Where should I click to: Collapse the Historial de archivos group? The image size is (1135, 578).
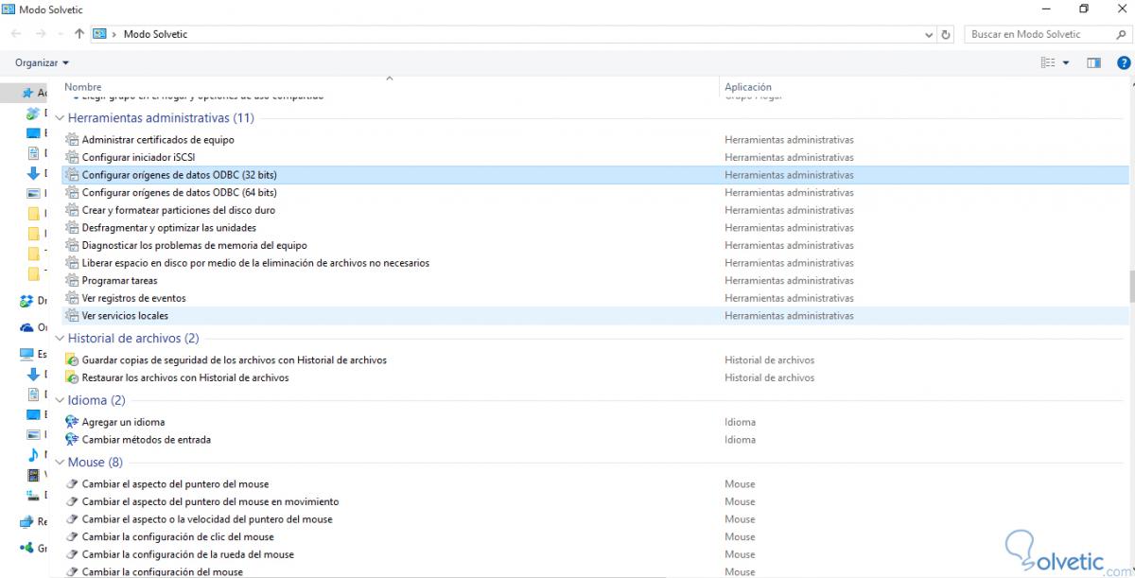pyautogui.click(x=60, y=339)
